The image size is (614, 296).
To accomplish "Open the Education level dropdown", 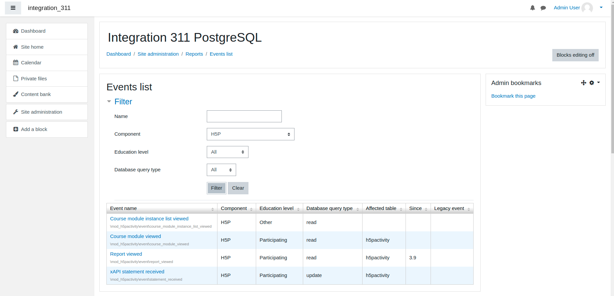I will (227, 152).
